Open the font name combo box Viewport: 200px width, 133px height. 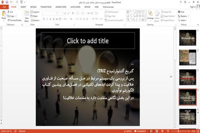(50, 13)
